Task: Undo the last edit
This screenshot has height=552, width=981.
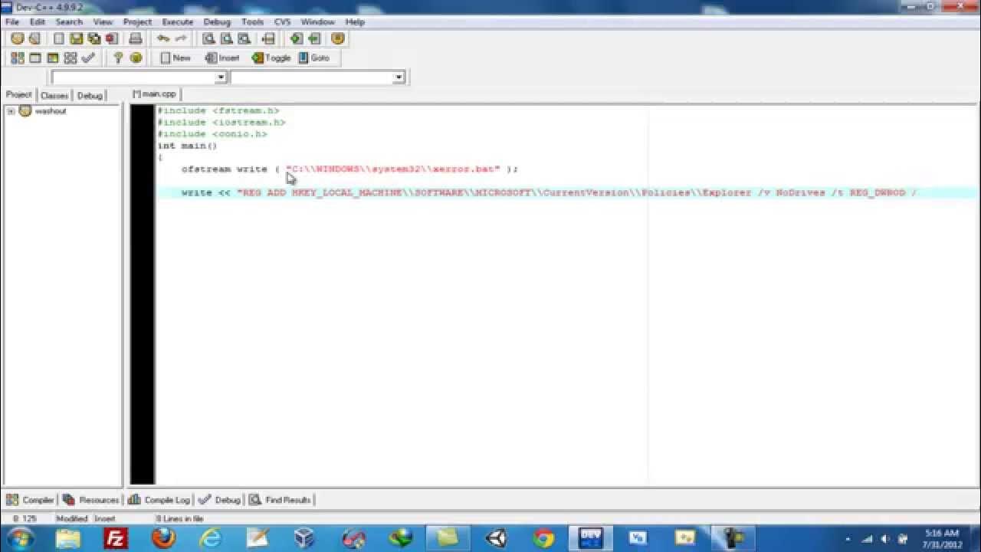Action: click(x=162, y=38)
